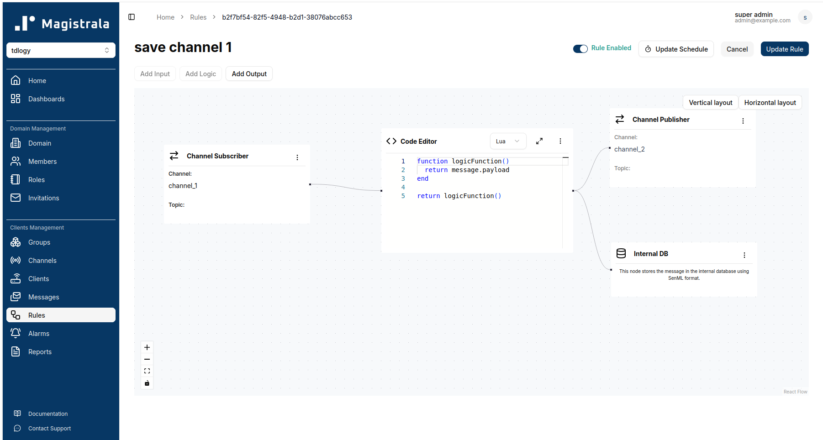The image size is (823, 440).
Task: Zoom out on the flow canvas
Action: [147, 359]
